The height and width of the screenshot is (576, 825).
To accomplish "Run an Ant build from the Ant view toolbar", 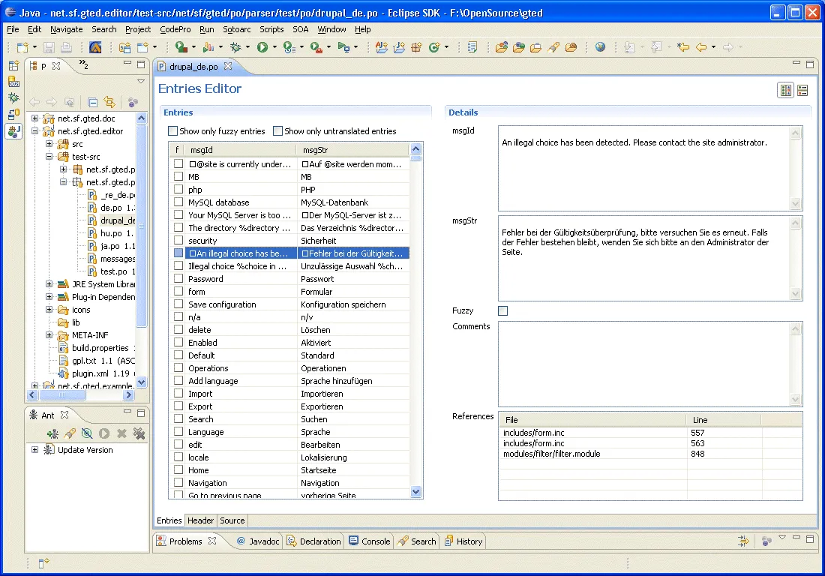I will 103,433.
